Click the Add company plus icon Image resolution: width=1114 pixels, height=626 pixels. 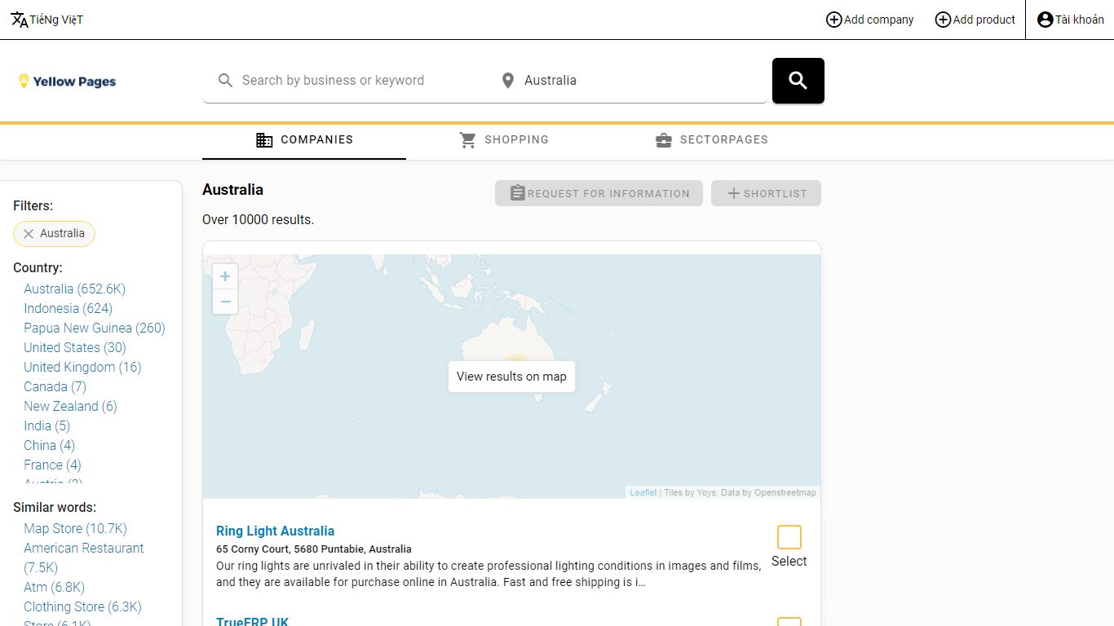click(x=834, y=20)
